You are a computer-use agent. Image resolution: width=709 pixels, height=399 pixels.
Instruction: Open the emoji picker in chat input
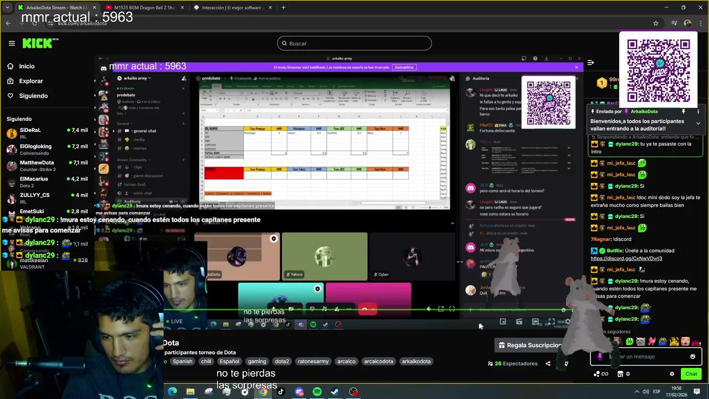(x=692, y=356)
